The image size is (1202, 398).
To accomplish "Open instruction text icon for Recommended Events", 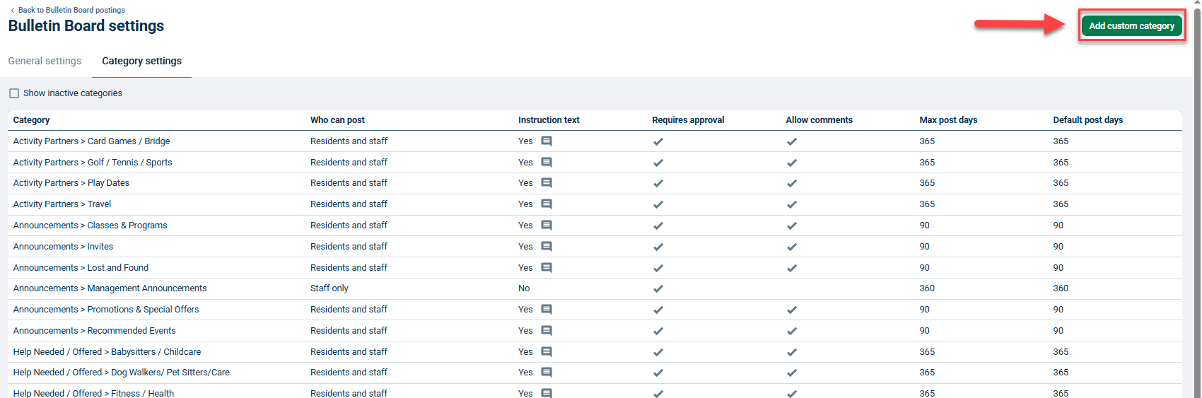I will pos(547,331).
